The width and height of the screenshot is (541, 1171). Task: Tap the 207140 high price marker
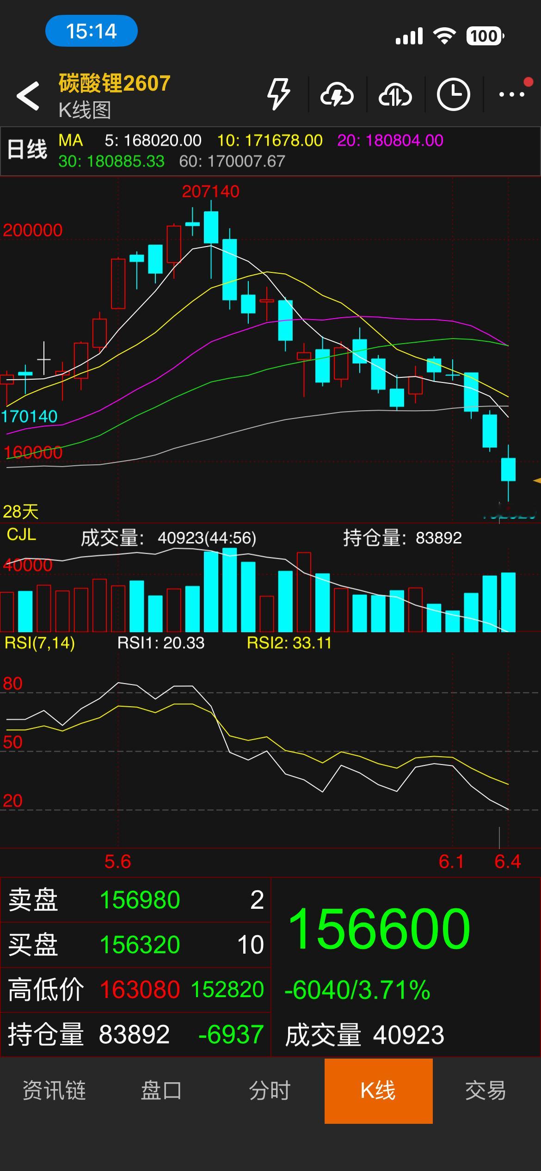[211, 191]
